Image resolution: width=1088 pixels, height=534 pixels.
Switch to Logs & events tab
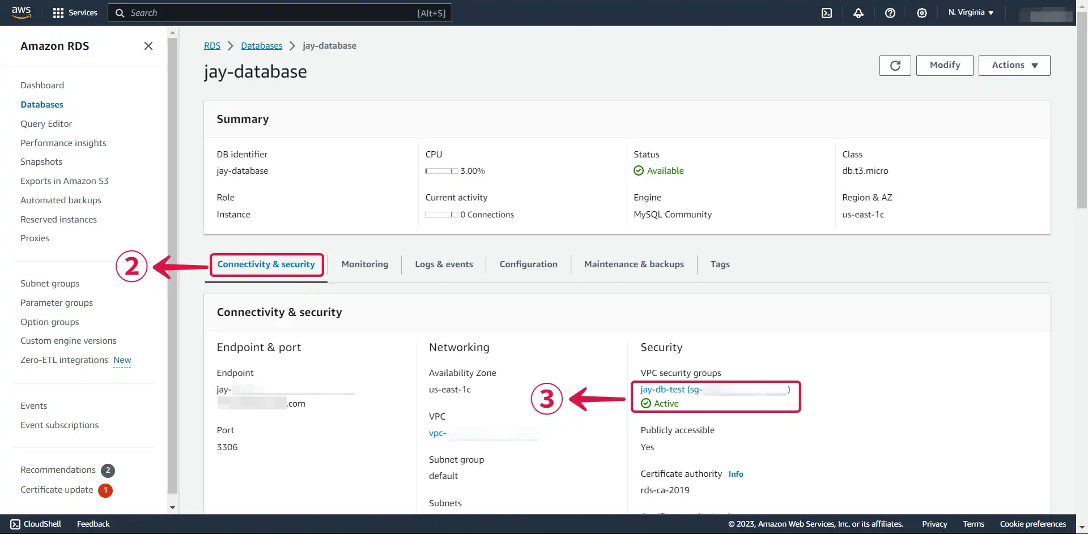click(x=444, y=264)
